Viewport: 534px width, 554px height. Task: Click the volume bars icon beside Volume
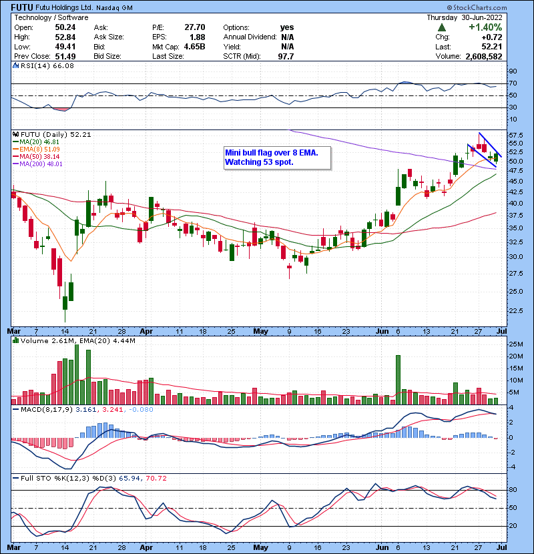(15, 340)
